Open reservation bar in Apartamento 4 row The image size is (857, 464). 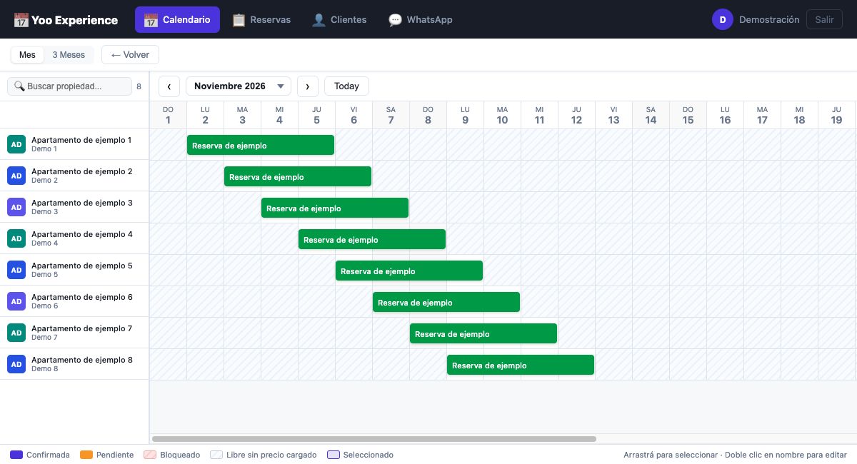372,239
